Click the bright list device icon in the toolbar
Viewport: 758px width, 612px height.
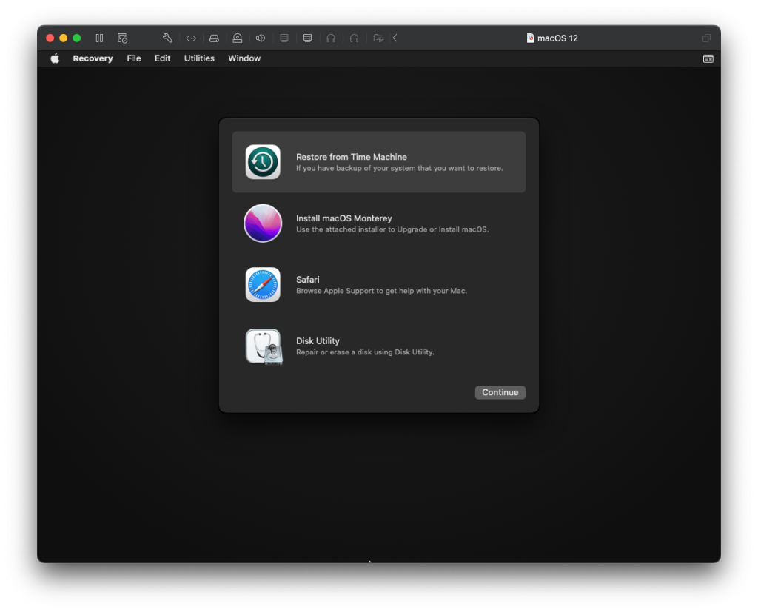(307, 38)
